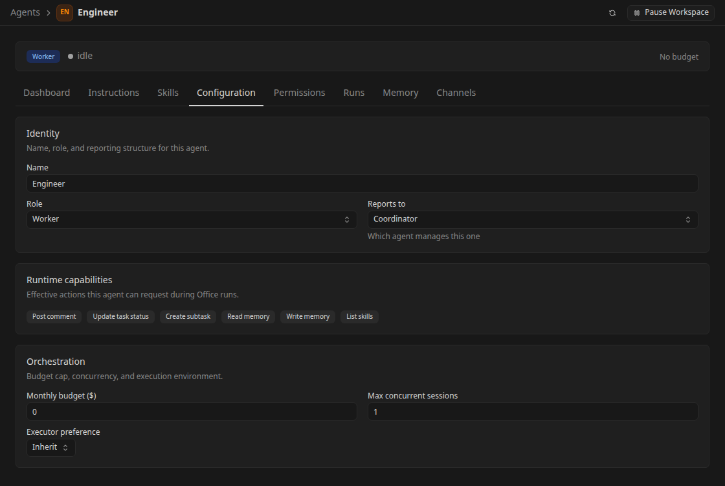The height and width of the screenshot is (486, 725).
Task: Focus the Monthly budget field
Action: 192,411
